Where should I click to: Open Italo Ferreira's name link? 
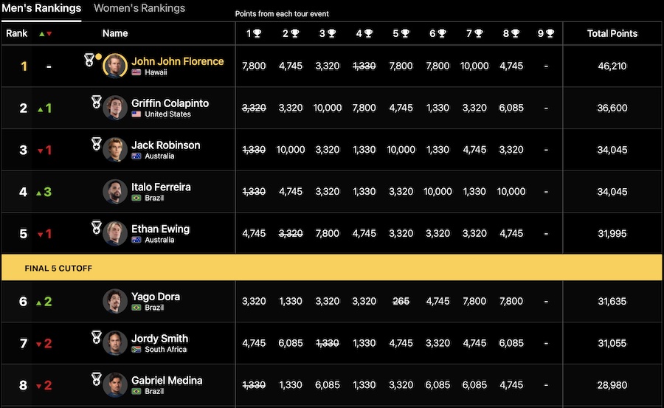(161, 187)
